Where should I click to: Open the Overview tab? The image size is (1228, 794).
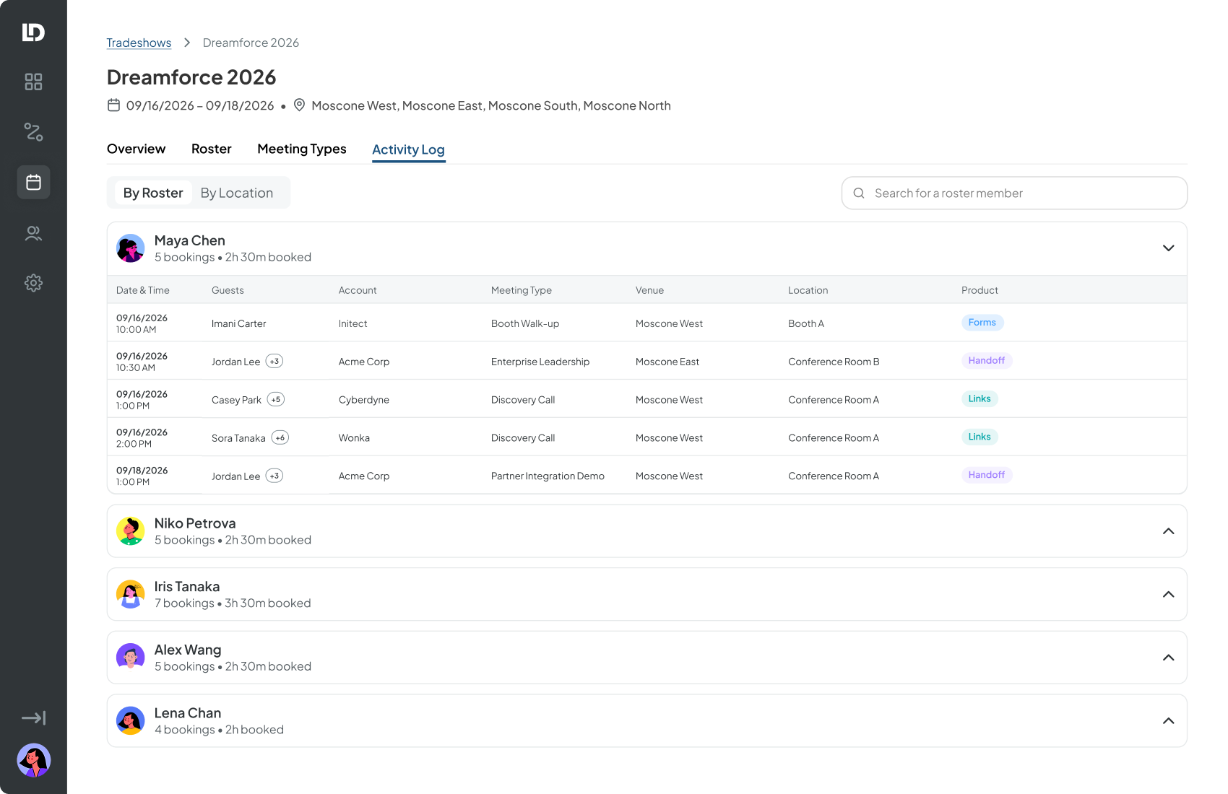(137, 149)
